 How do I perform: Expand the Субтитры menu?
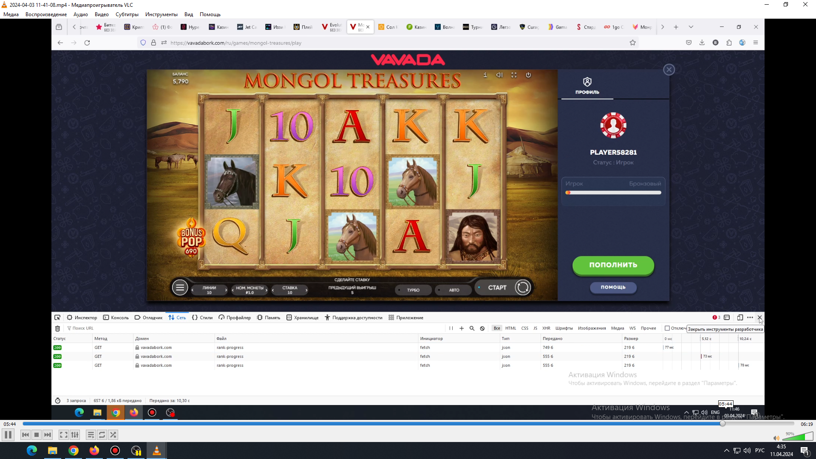pos(127,14)
